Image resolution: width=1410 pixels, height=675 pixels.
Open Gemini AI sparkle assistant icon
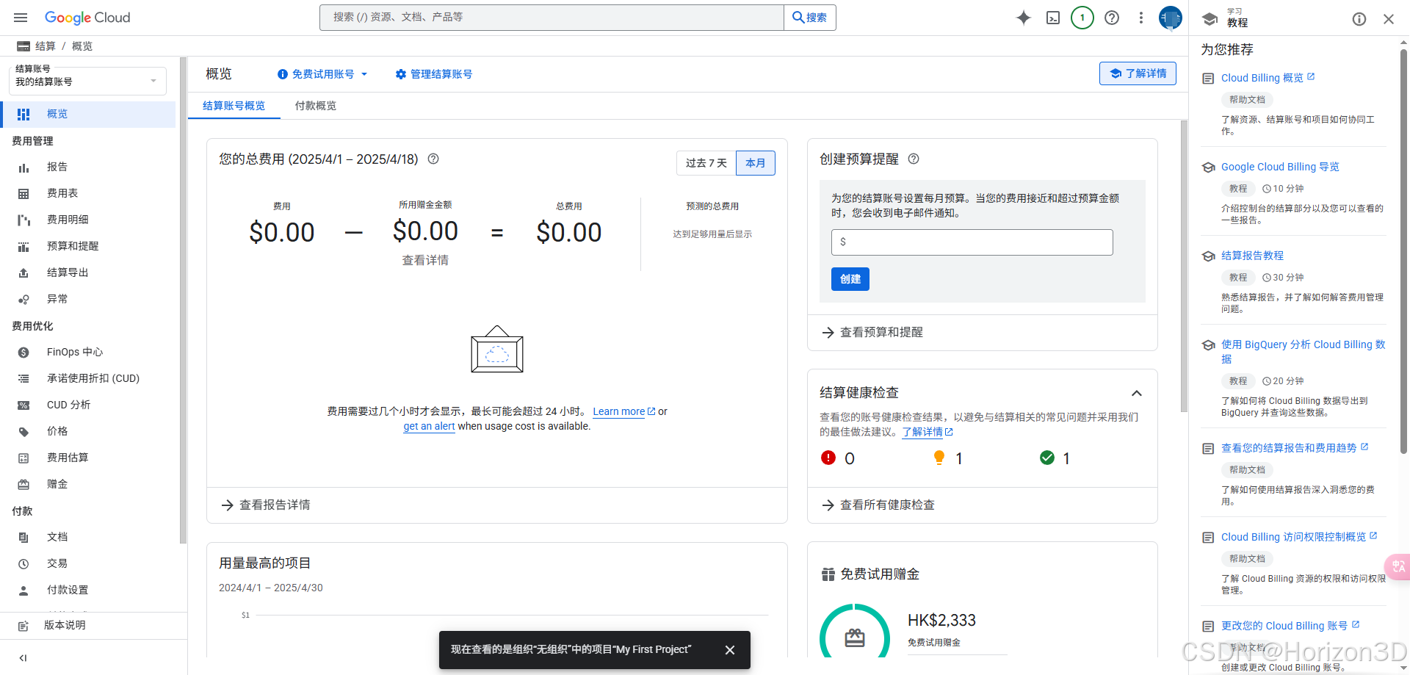[1024, 18]
